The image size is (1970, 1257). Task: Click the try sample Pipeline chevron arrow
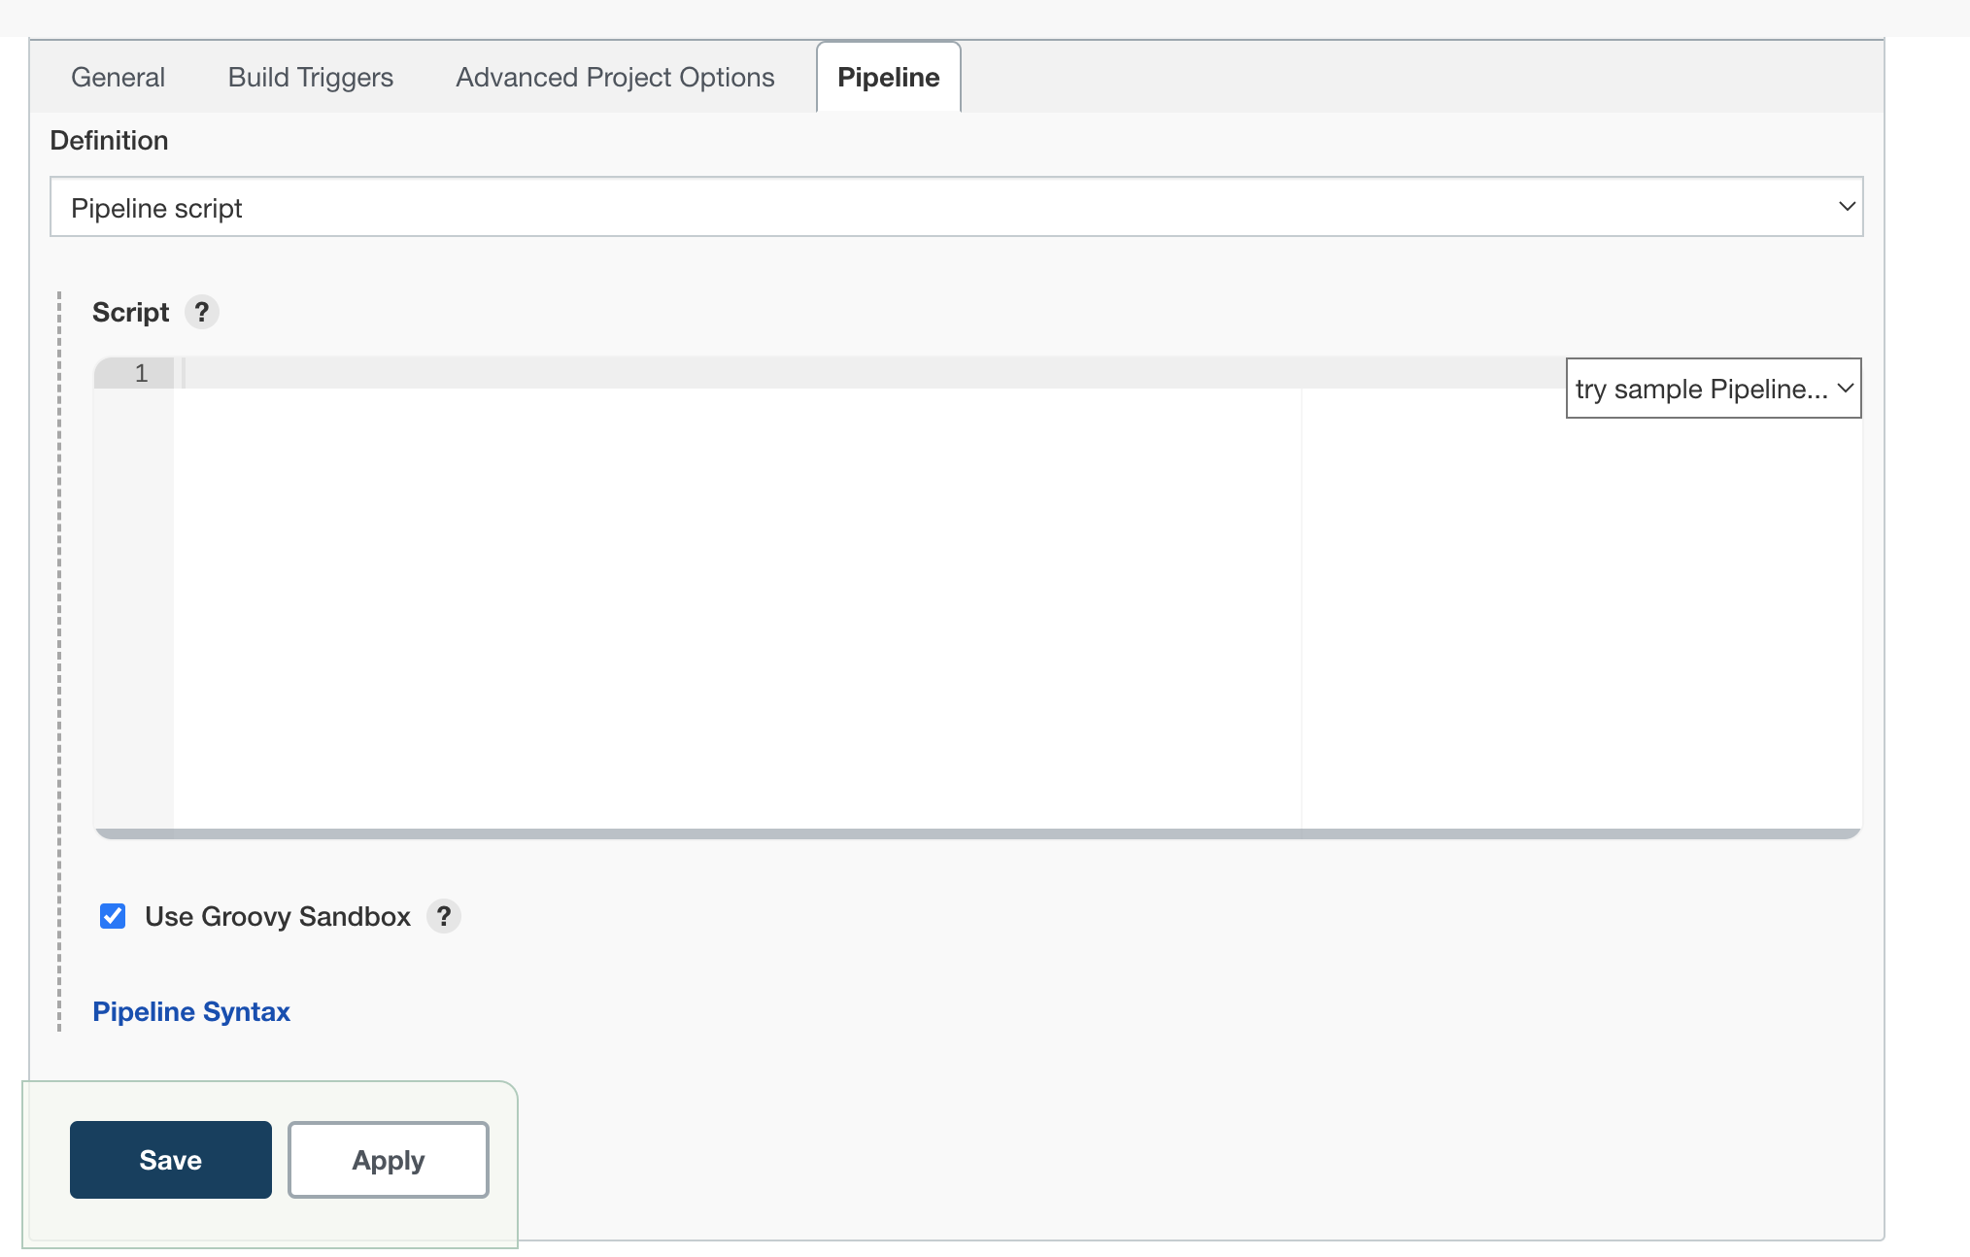(1846, 389)
